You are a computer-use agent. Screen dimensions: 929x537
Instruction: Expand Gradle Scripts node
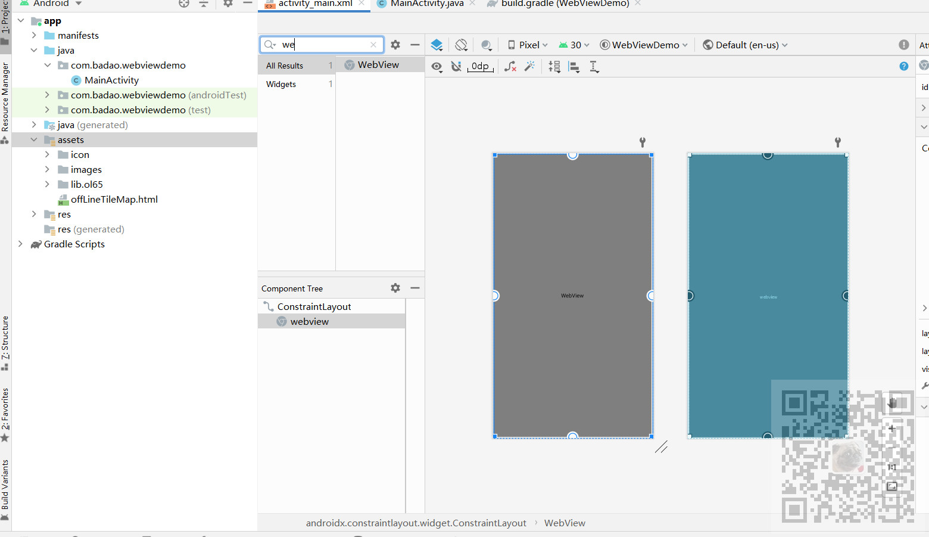[x=21, y=244]
